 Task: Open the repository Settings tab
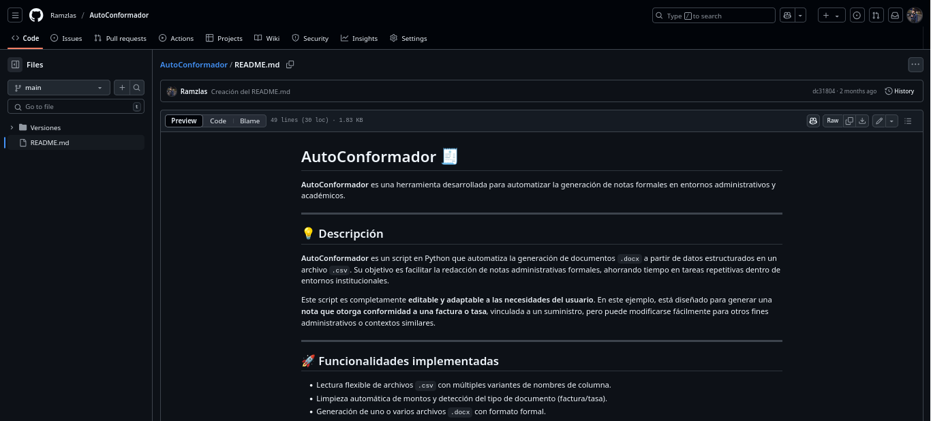pyautogui.click(x=408, y=38)
